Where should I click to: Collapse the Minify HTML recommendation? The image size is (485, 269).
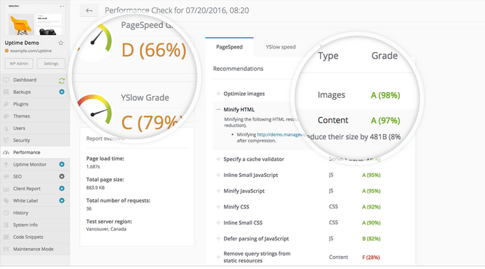pos(218,109)
